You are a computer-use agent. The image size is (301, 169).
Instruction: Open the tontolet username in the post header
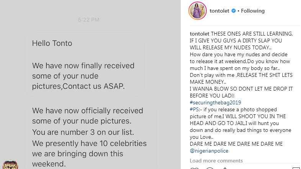click(x=219, y=11)
